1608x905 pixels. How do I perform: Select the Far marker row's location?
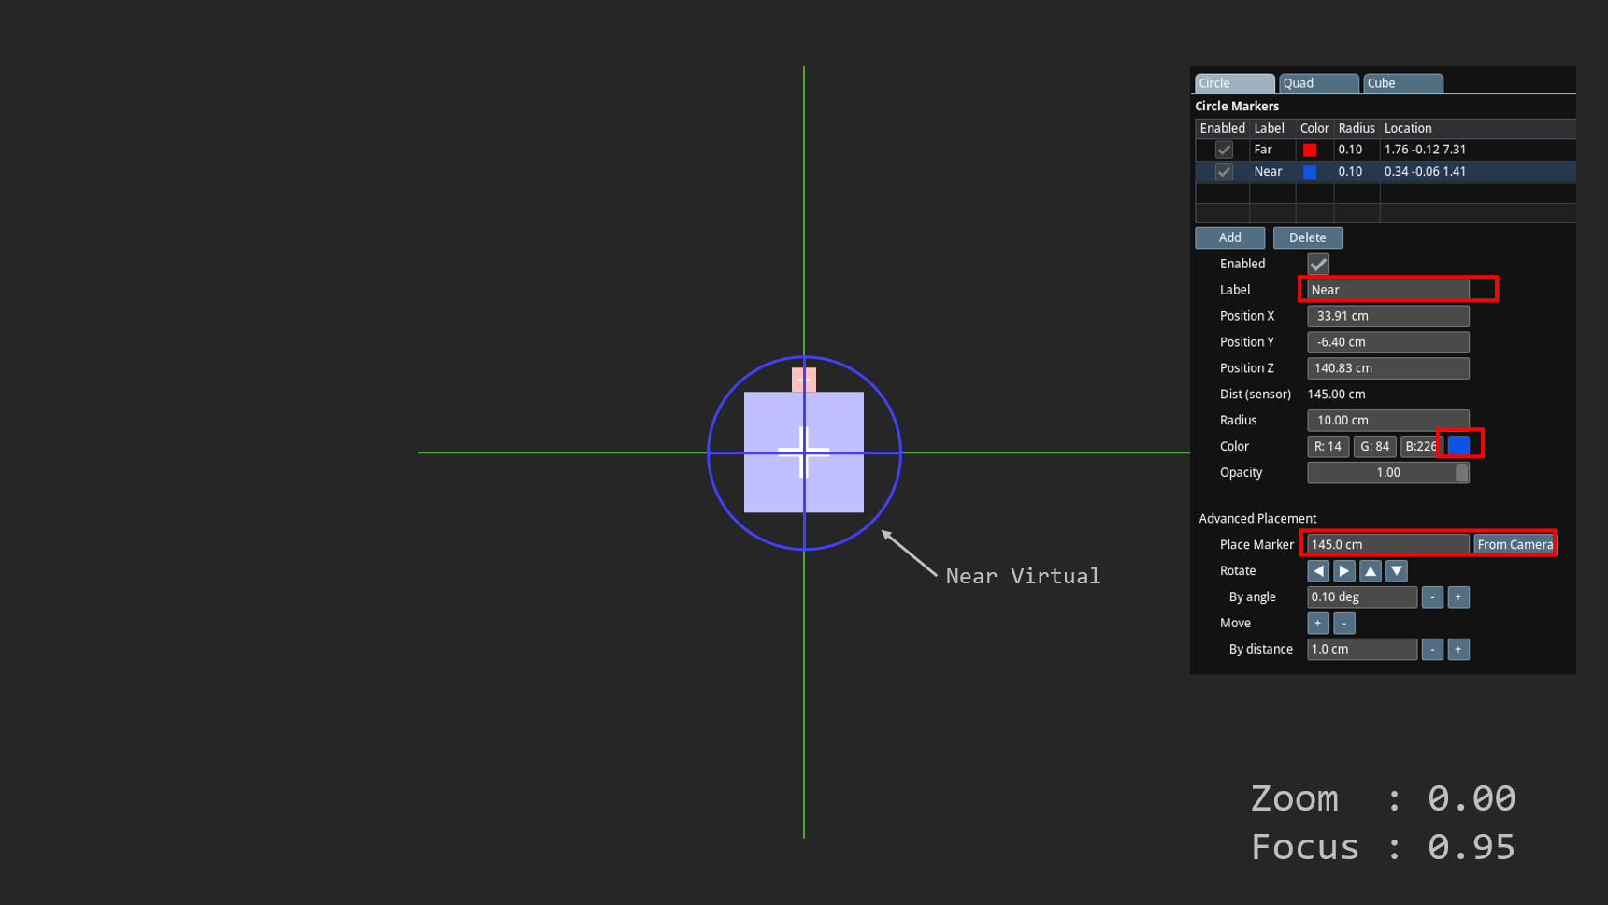point(1425,150)
